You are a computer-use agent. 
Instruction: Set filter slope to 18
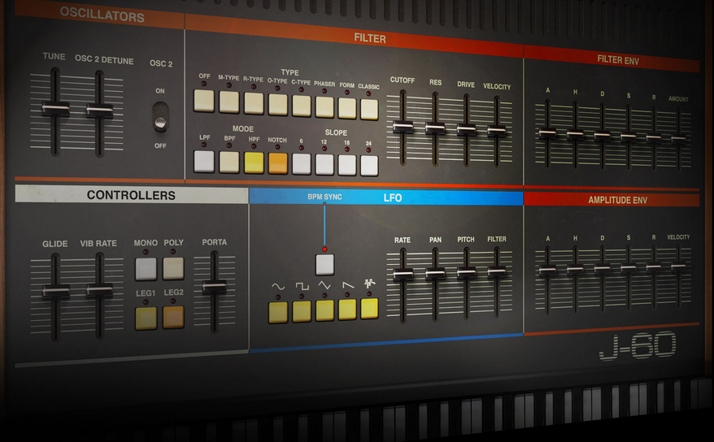tap(347, 165)
